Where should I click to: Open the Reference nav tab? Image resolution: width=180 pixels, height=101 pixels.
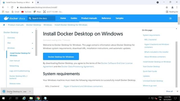tap(106, 18)
